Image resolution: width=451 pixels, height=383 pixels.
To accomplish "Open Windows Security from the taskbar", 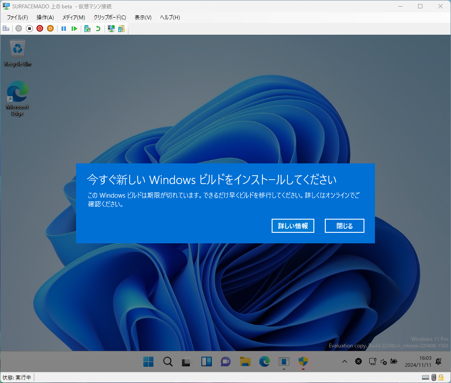I will pos(303,361).
